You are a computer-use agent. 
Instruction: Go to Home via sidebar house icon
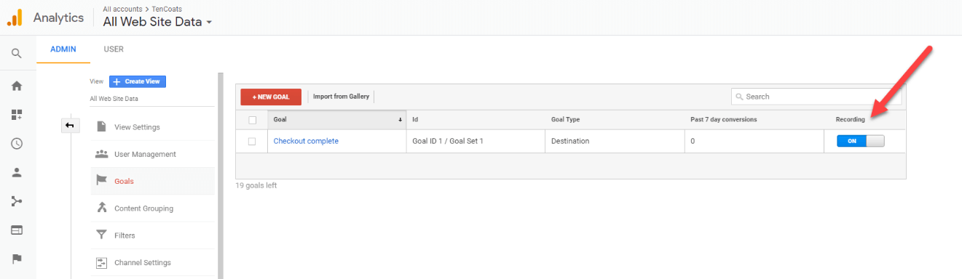16,86
